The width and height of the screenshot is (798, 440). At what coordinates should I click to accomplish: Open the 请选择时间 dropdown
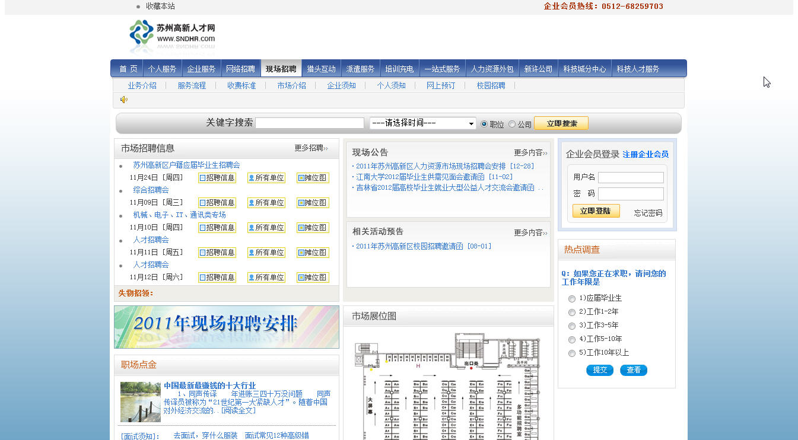click(423, 123)
